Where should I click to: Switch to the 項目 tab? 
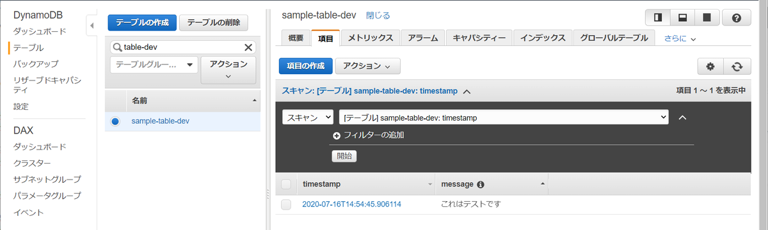point(326,38)
